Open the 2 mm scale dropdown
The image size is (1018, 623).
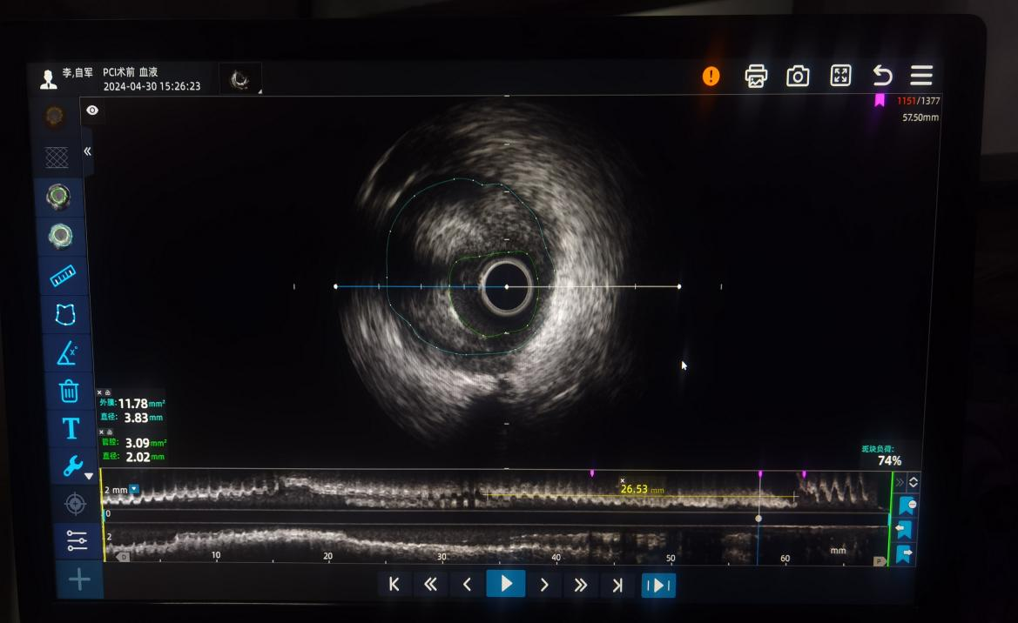(x=133, y=489)
